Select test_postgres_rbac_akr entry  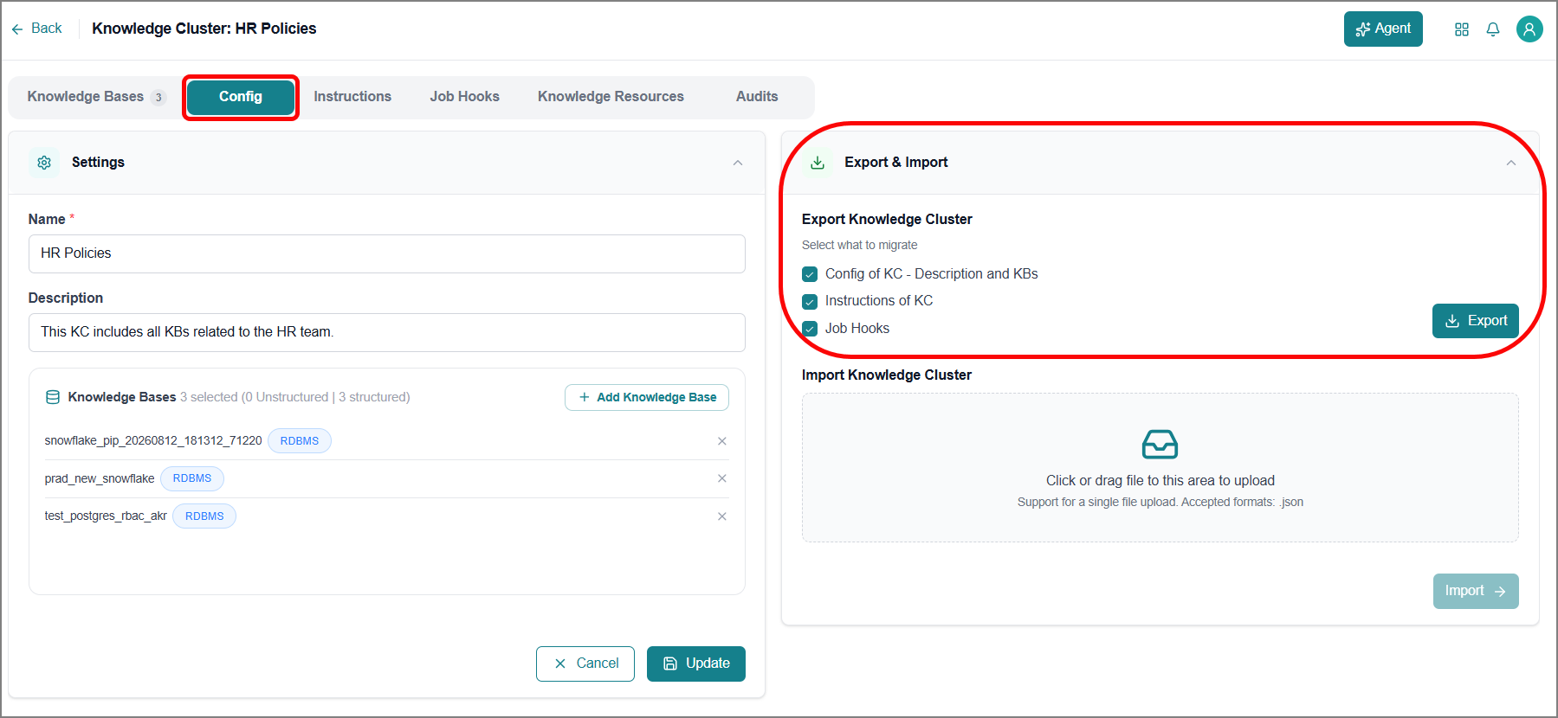click(x=106, y=516)
